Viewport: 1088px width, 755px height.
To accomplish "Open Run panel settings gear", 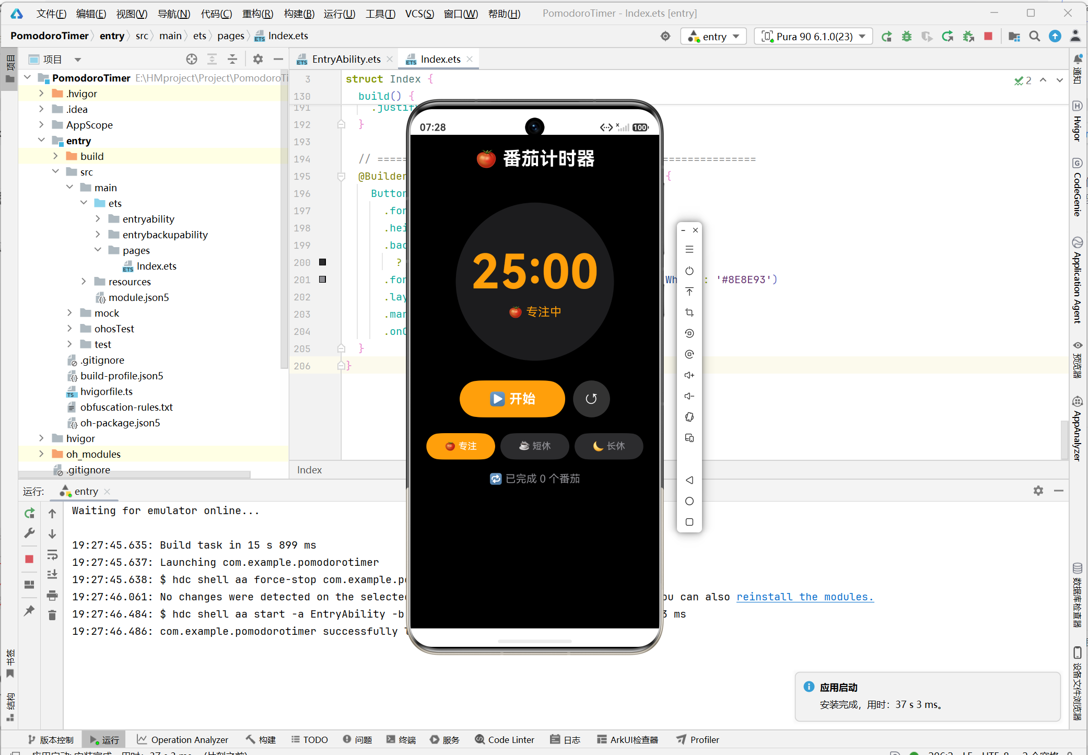I will tap(1038, 491).
